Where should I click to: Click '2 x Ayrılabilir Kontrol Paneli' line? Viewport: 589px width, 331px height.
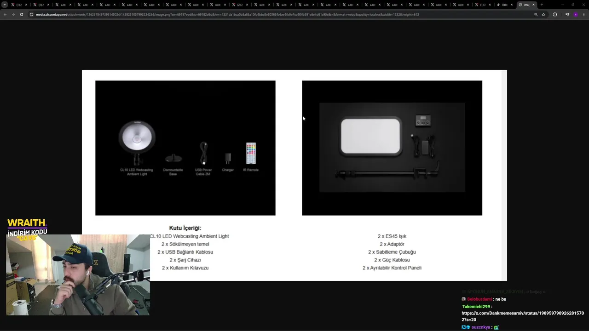click(392, 268)
